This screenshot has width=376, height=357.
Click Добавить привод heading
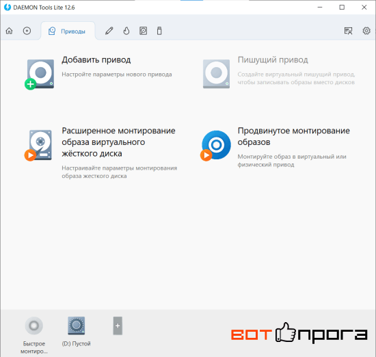(96, 59)
